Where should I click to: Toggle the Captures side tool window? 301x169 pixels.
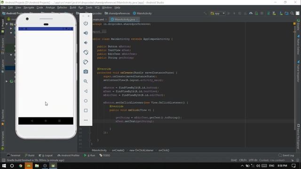click(x=2, y=66)
